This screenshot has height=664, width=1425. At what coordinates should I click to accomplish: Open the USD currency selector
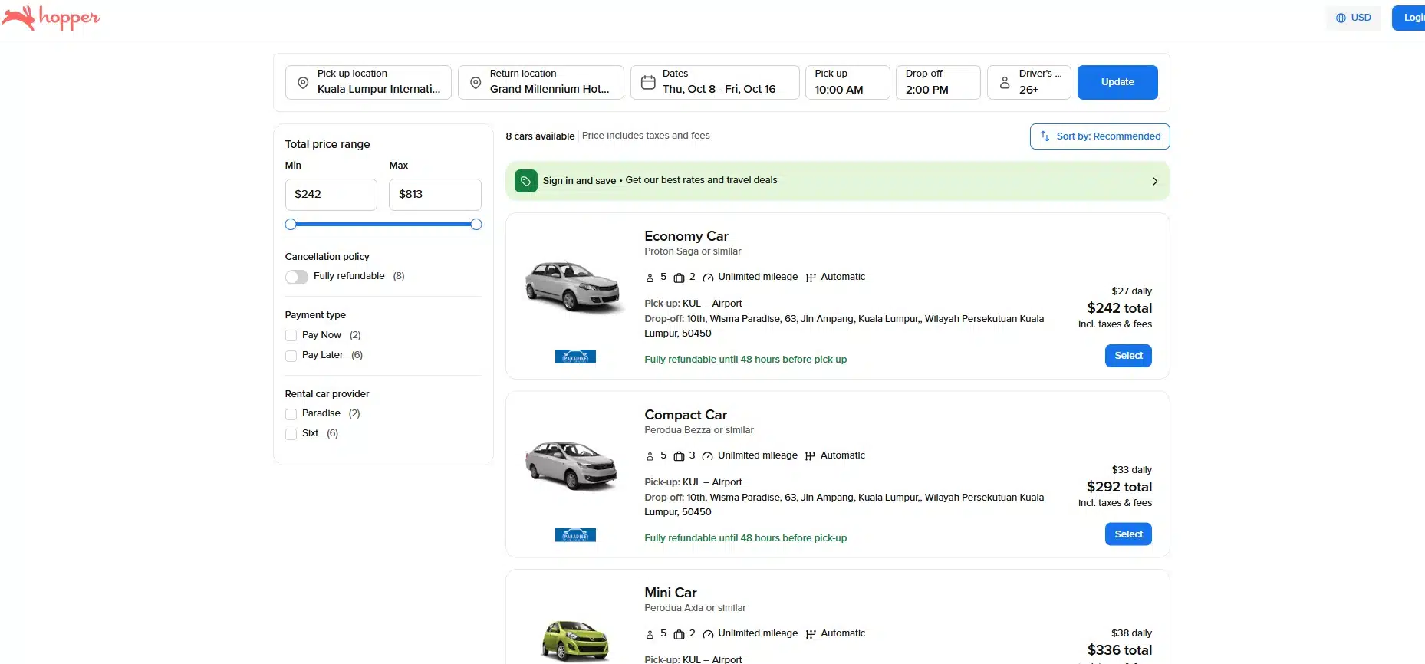(x=1354, y=18)
